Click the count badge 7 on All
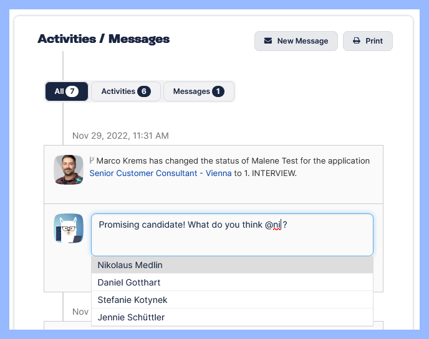Image resolution: width=429 pixels, height=339 pixels. click(72, 91)
